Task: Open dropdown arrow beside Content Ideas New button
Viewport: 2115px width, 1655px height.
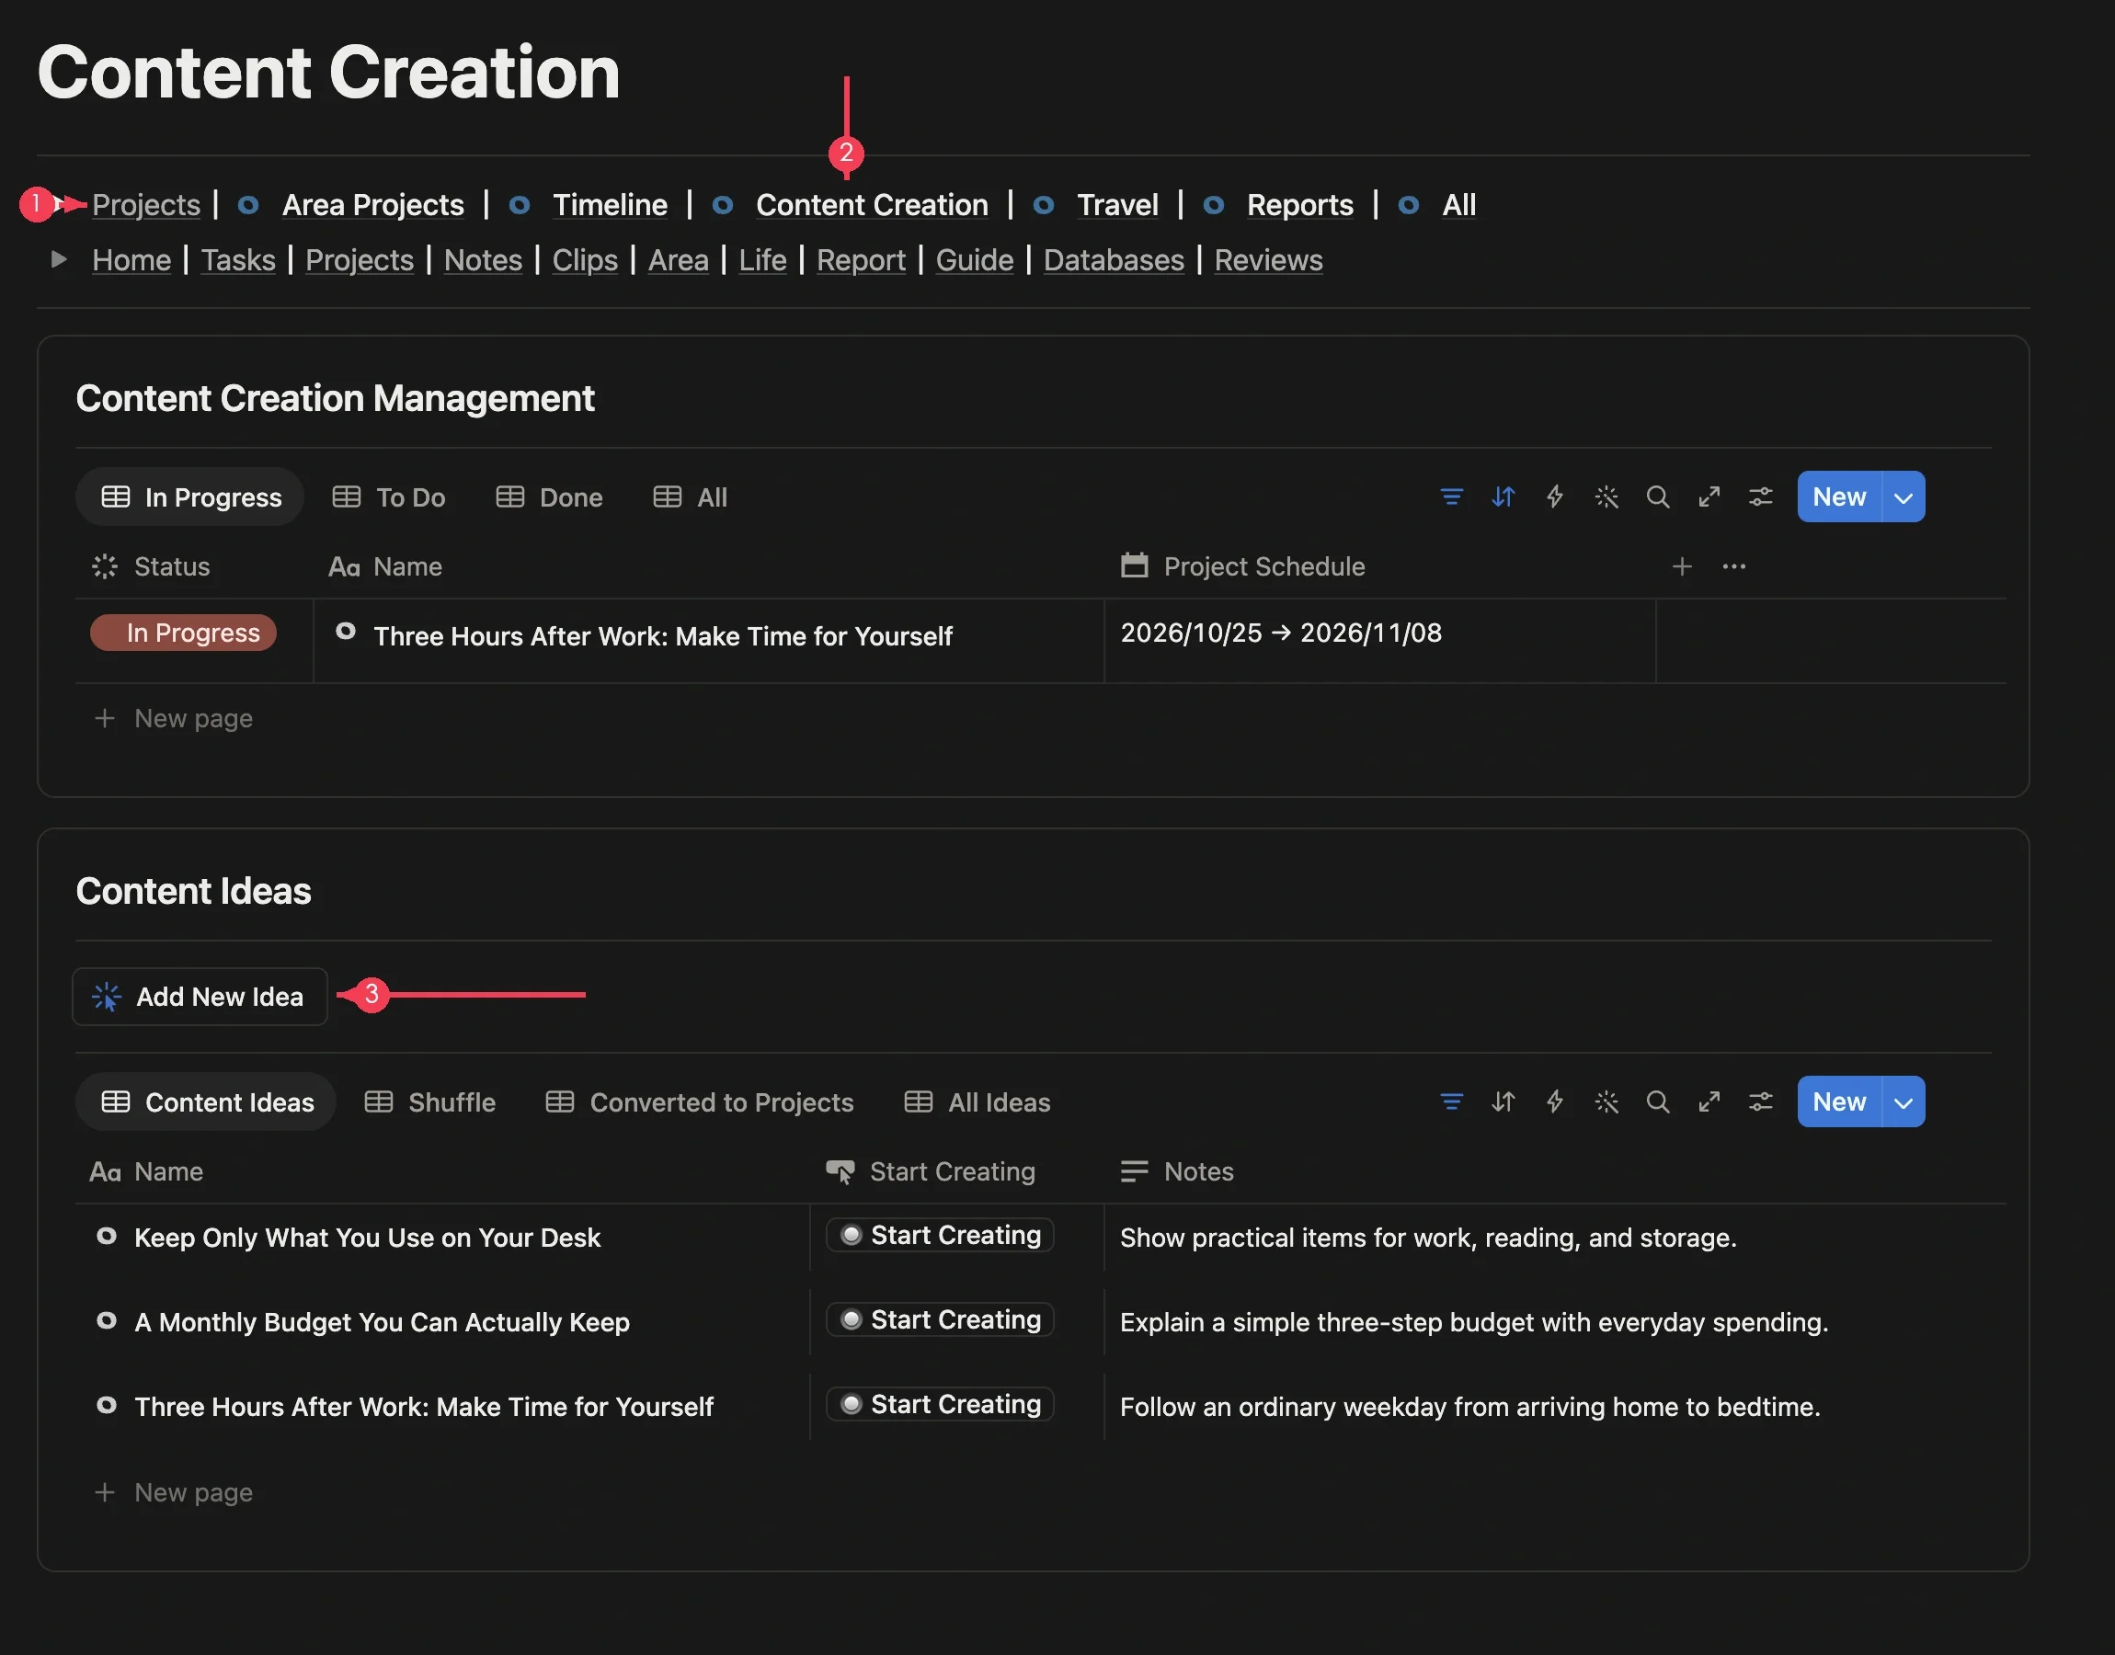Action: click(1903, 1101)
